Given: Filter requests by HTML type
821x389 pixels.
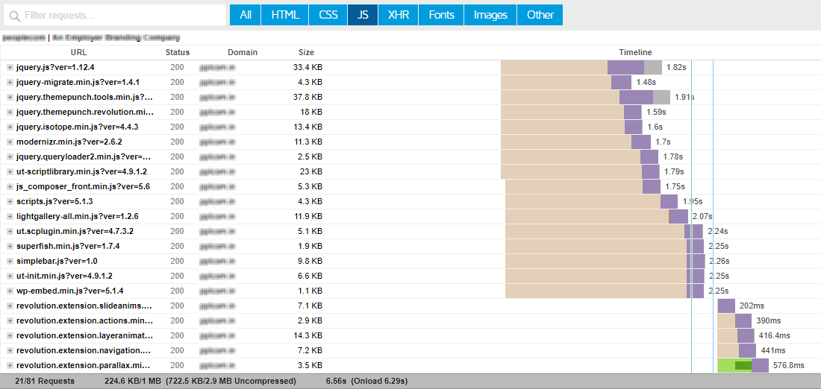Looking at the screenshot, I should coord(285,15).
